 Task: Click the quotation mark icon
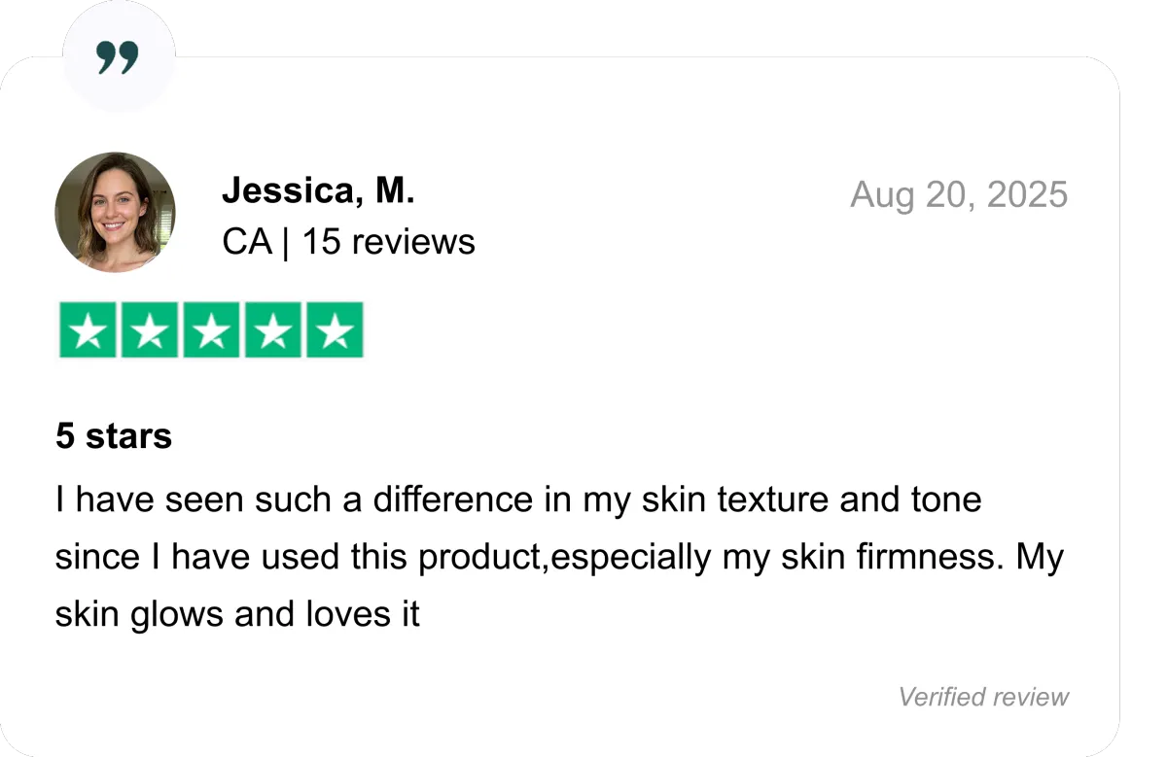[118, 58]
